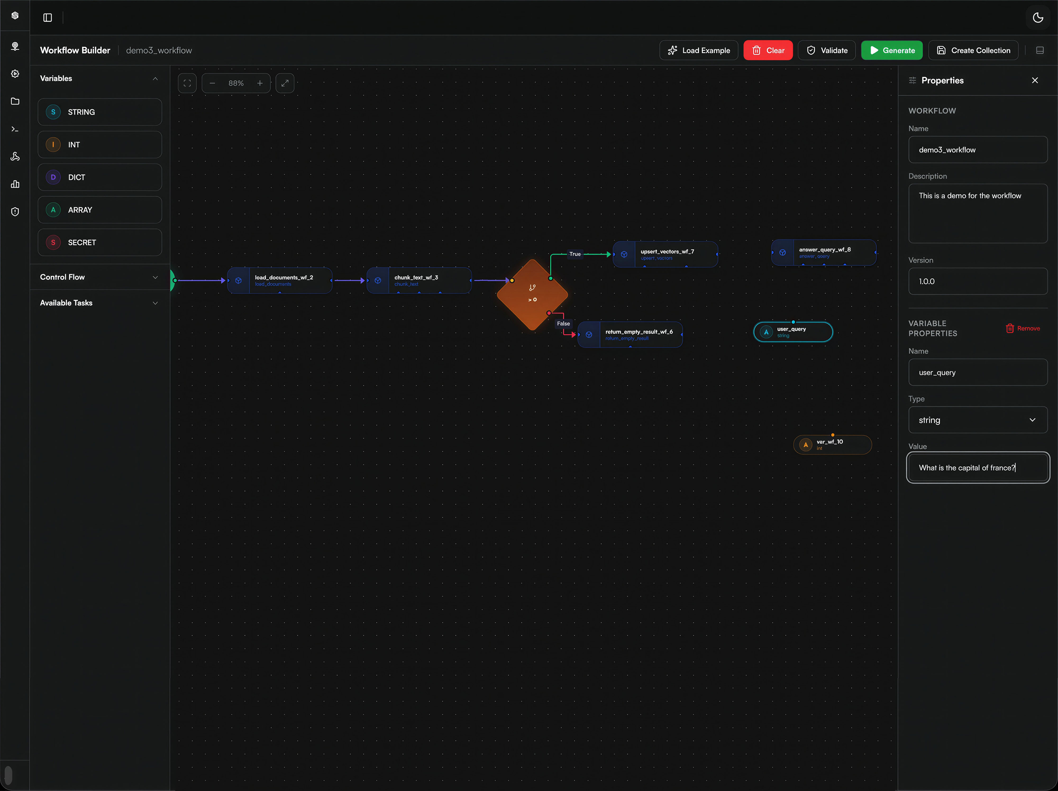Open the shield alert sidebar icon
Viewport: 1058px width, 791px height.
[15, 212]
